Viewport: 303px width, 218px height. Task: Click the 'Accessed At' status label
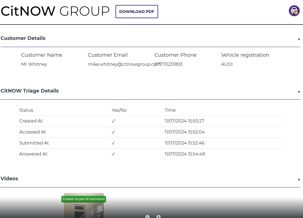[32, 132]
